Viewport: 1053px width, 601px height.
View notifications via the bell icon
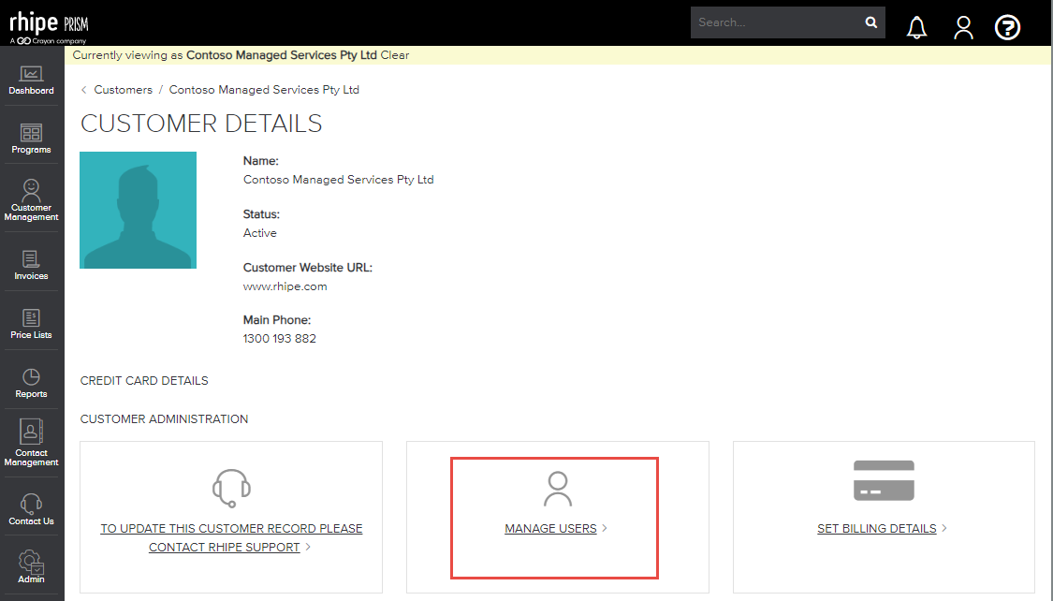coord(916,27)
